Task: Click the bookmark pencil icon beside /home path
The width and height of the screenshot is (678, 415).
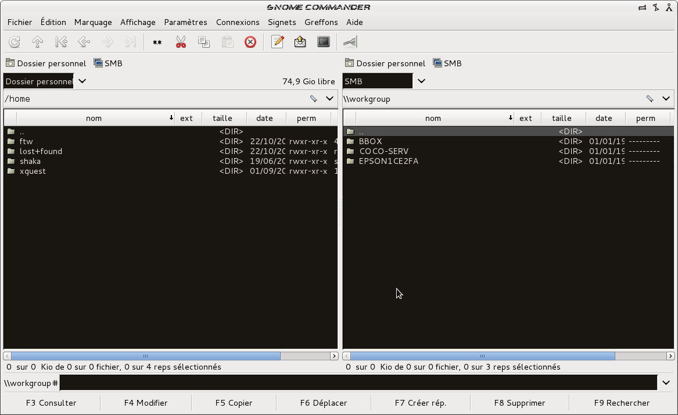Action: tap(314, 99)
